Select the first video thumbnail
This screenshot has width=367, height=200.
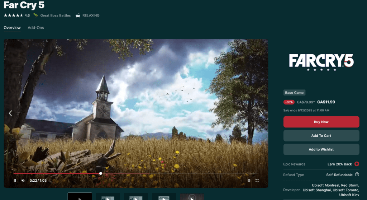pos(80,196)
